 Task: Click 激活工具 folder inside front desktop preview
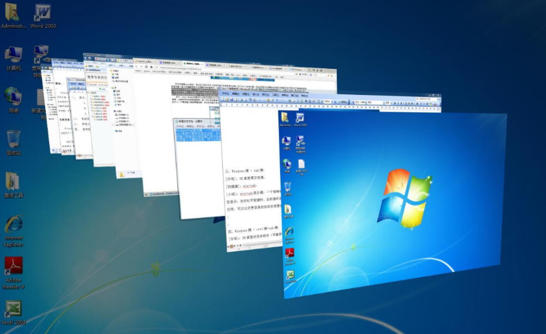pos(288,211)
